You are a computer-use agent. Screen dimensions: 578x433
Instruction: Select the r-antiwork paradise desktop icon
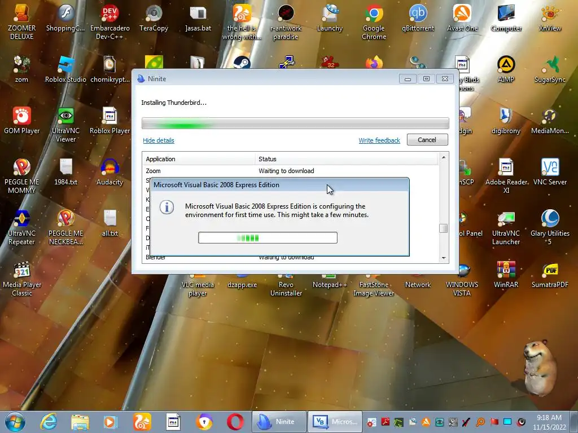[286, 21]
